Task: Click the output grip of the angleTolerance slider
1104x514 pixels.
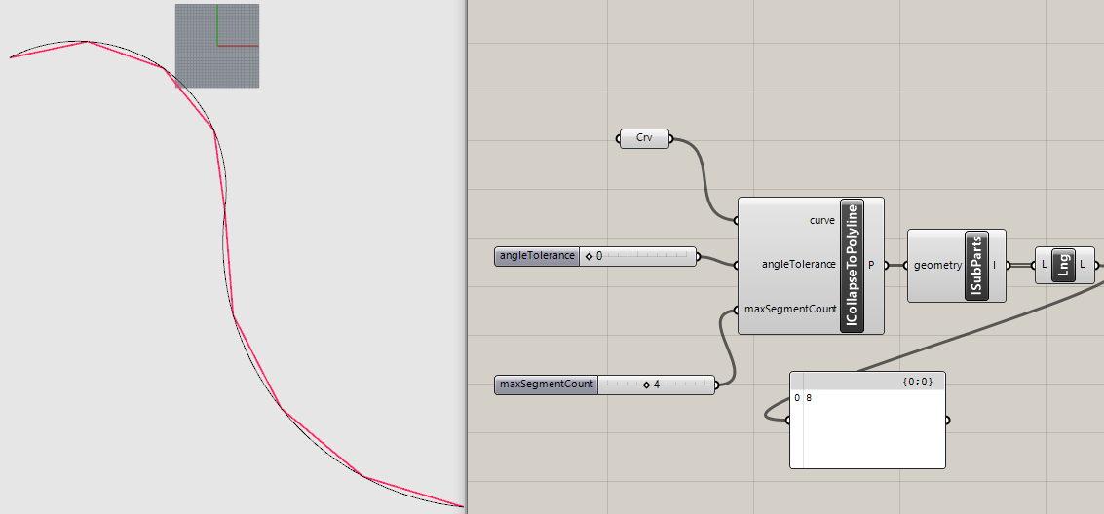Action: tap(699, 257)
